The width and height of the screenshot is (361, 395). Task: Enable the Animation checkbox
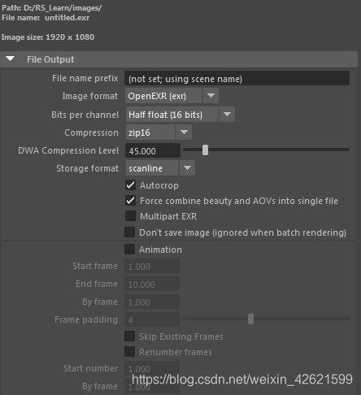pyautogui.click(x=129, y=250)
